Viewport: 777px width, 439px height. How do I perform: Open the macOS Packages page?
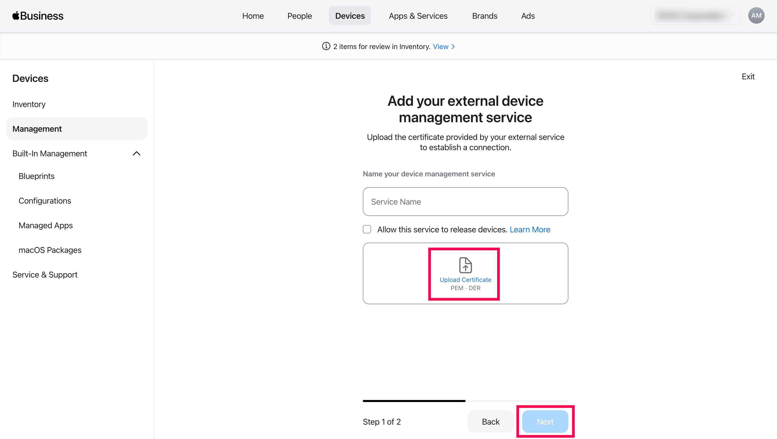[50, 250]
